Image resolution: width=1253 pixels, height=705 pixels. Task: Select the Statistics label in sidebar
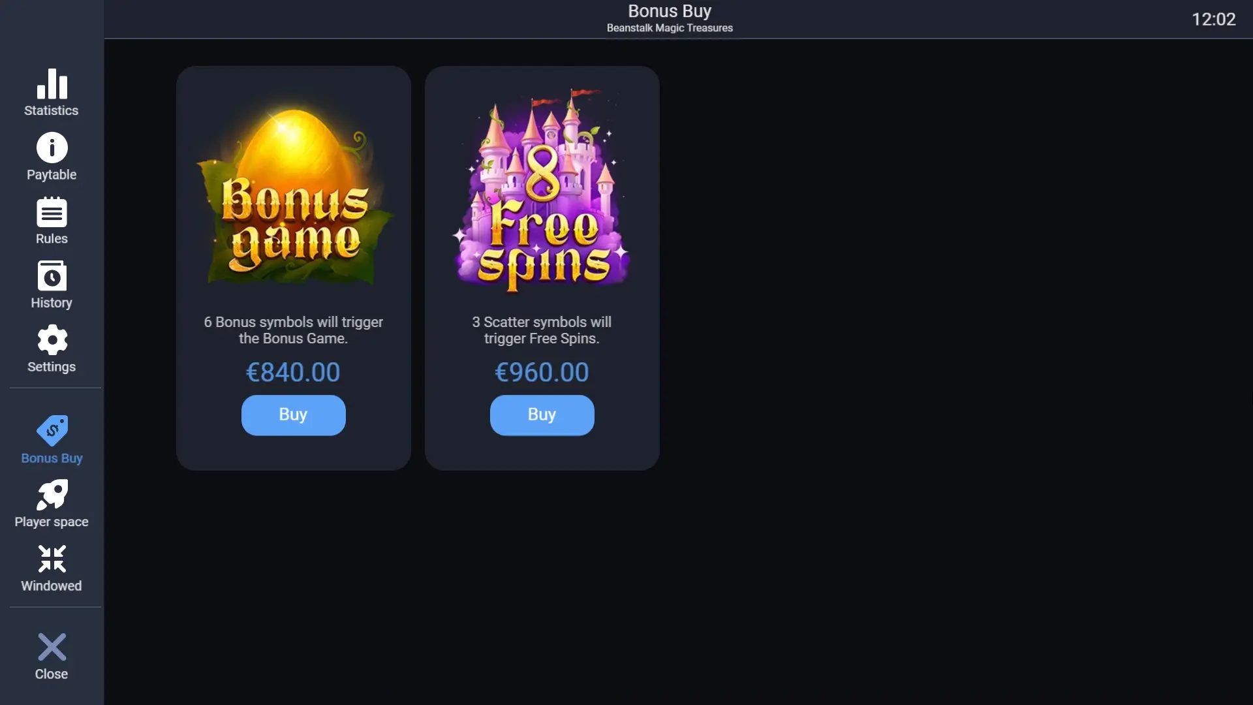point(52,110)
